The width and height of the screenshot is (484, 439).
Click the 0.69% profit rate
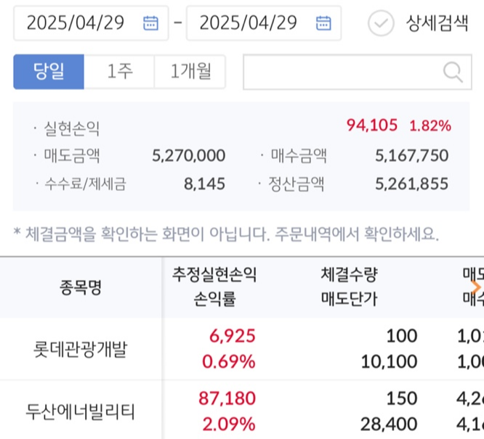point(229,361)
